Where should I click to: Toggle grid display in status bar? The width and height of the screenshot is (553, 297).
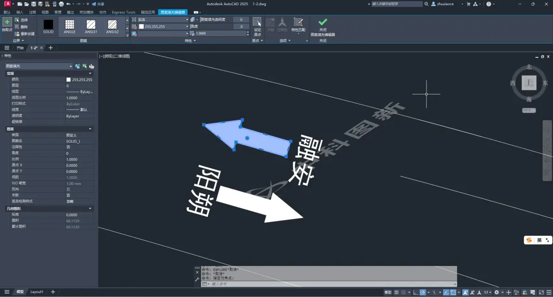[x=396, y=292]
